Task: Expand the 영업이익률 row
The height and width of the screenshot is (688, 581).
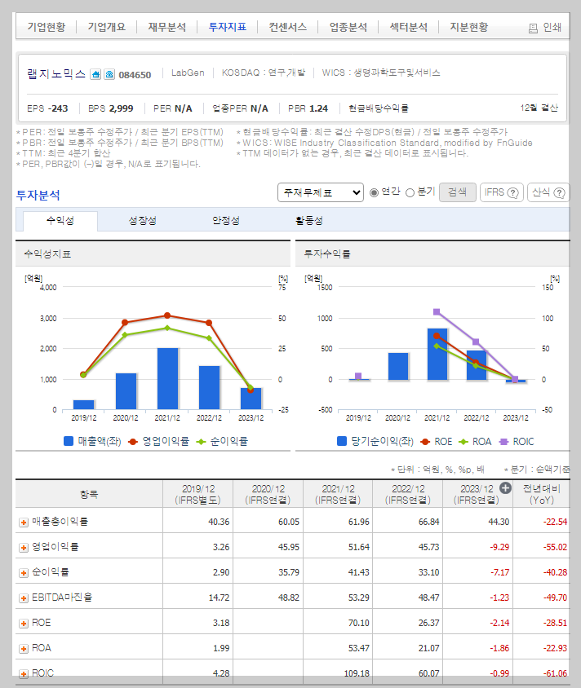Action: [x=24, y=548]
